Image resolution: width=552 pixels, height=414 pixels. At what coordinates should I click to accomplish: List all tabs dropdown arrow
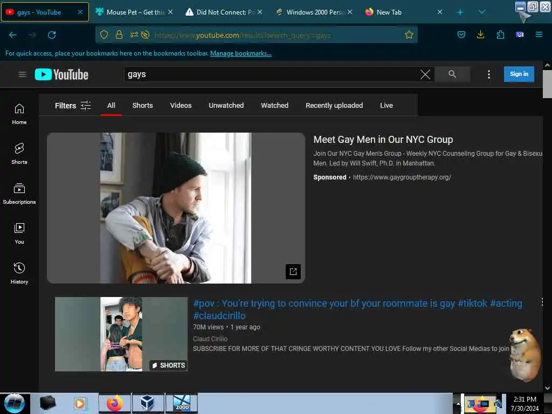click(481, 12)
